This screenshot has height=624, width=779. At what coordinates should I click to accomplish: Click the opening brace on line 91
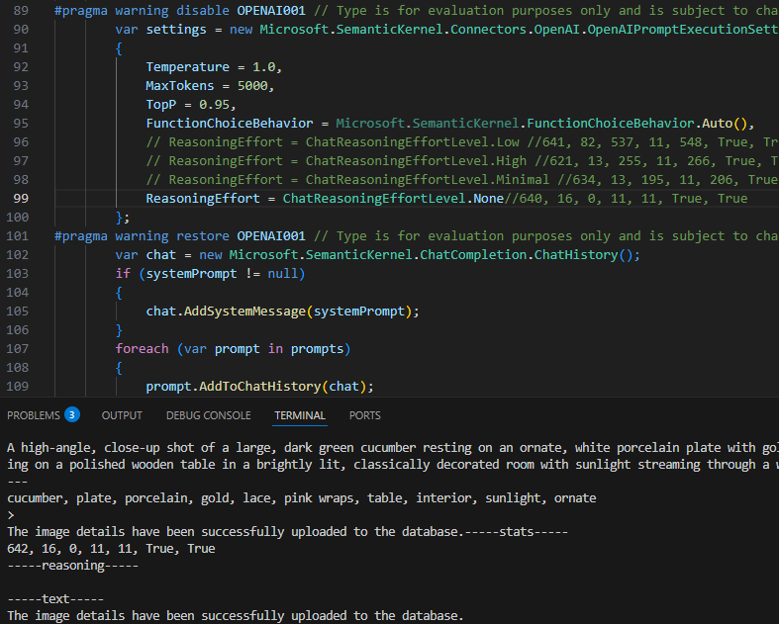119,48
